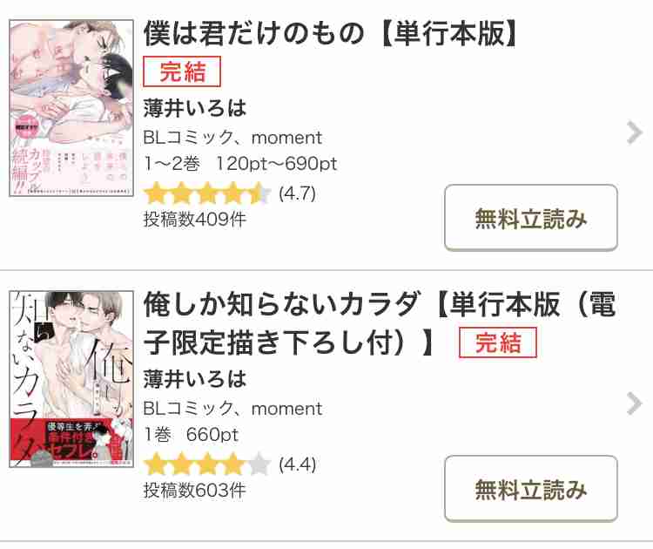
Task: Click 完結 badge beside second title
Action: pos(498,342)
